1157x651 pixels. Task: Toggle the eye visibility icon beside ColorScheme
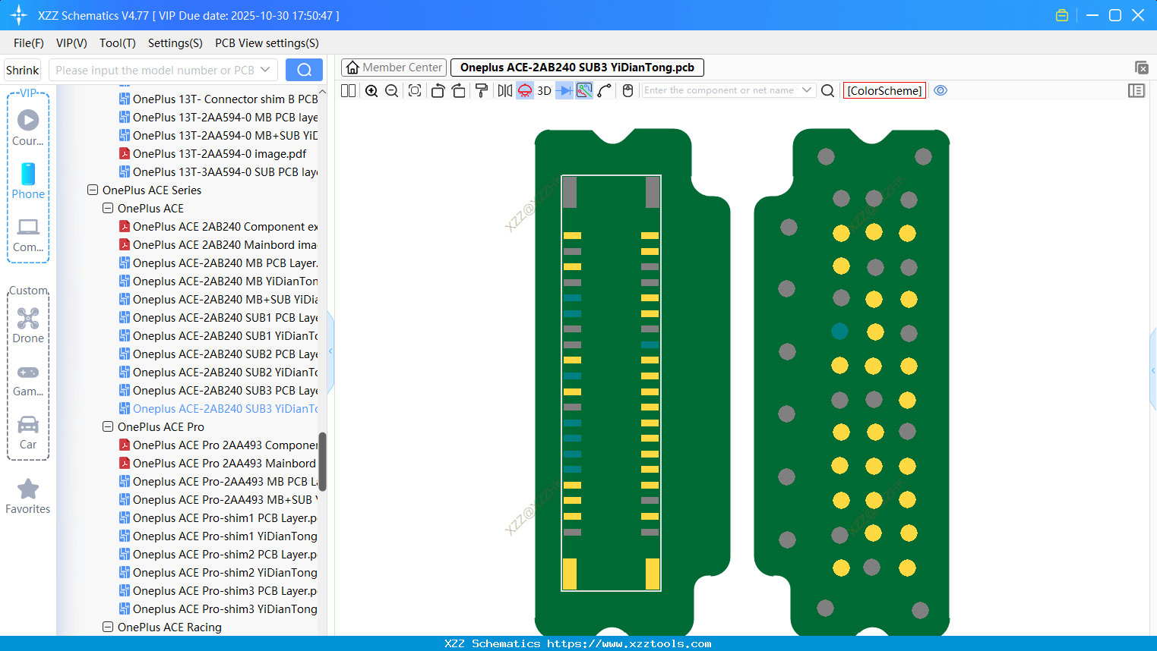pos(940,90)
